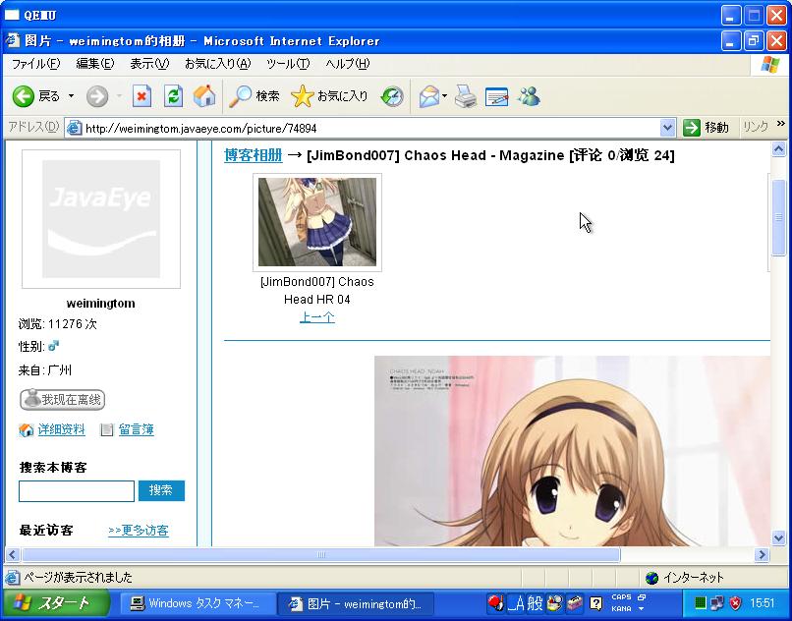Image resolution: width=792 pixels, height=621 pixels.
Task: Stop page loading with red X icon
Action: pyautogui.click(x=141, y=96)
